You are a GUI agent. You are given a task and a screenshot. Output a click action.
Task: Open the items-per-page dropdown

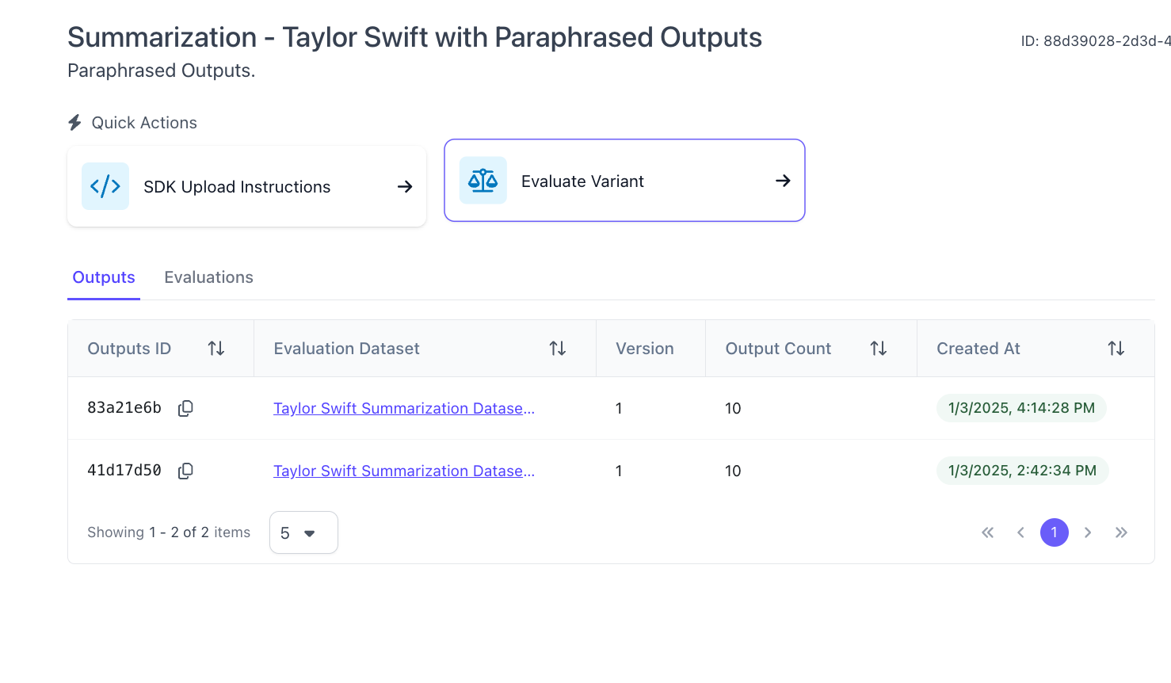tap(303, 532)
